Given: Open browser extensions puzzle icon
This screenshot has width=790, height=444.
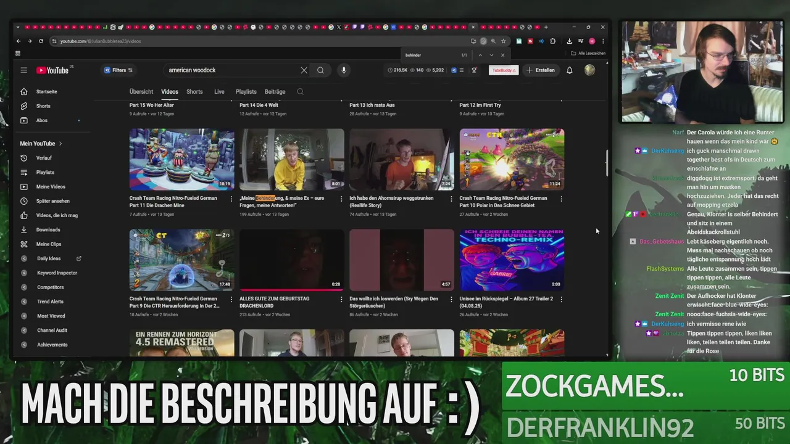Looking at the screenshot, I should 552,41.
